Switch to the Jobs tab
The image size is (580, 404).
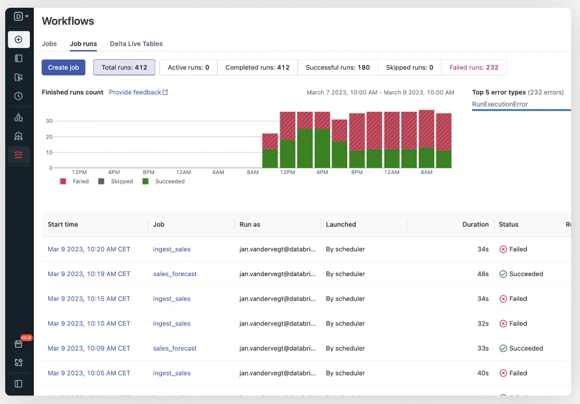49,44
